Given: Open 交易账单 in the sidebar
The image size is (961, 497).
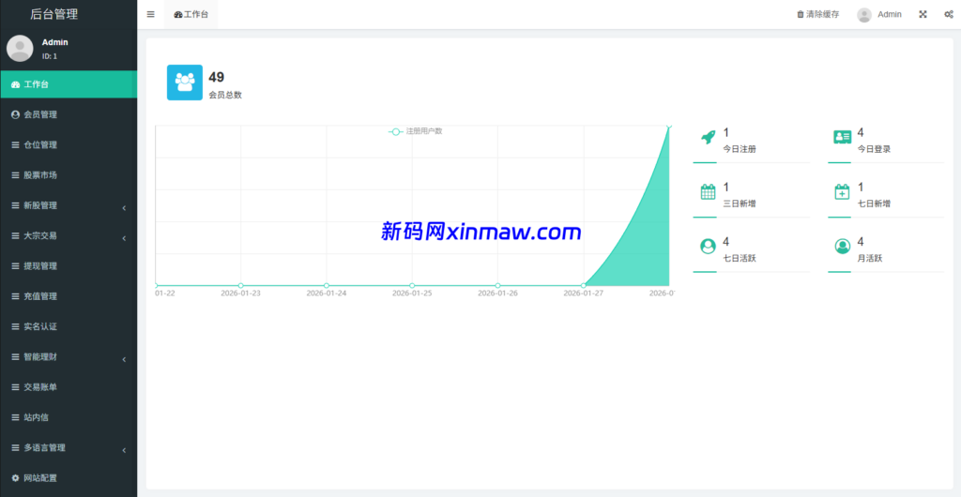Looking at the screenshot, I should [69, 387].
